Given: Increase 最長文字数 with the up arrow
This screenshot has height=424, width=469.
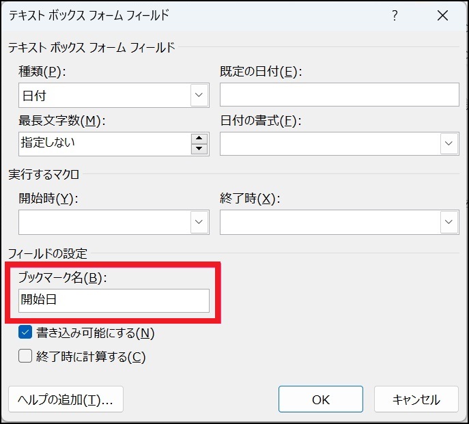Looking at the screenshot, I should (x=199, y=138).
